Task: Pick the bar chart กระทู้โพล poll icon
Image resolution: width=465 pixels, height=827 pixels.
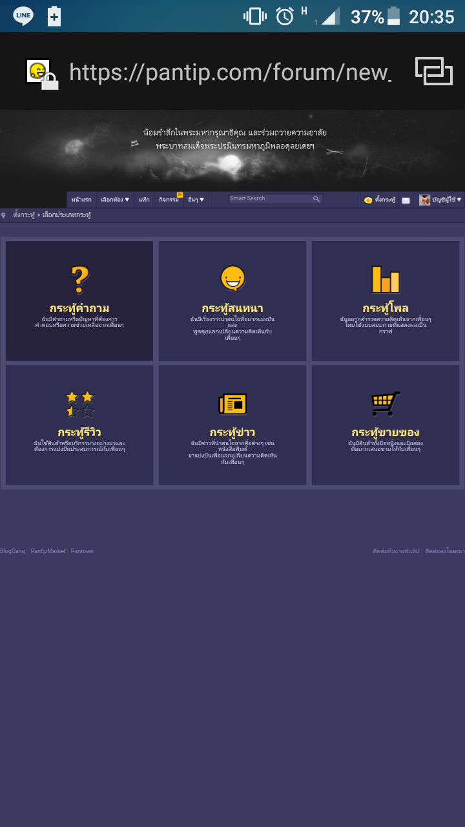Action: point(386,279)
